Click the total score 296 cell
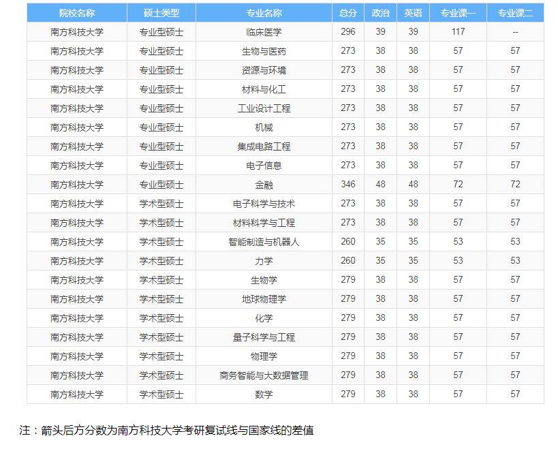Image resolution: width=558 pixels, height=451 pixels. pos(348,32)
